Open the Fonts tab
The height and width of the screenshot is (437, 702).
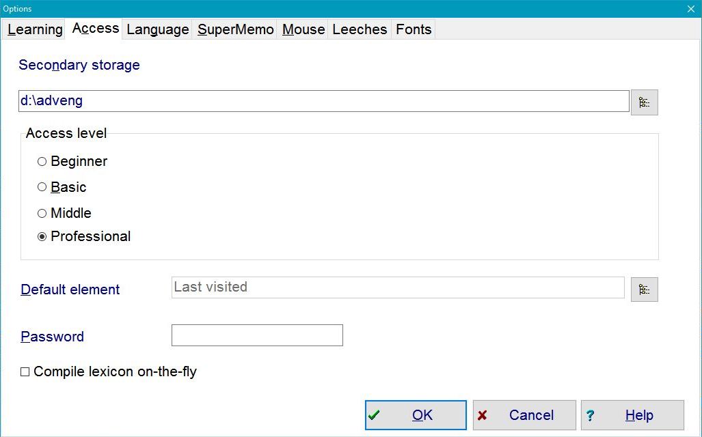tap(414, 29)
